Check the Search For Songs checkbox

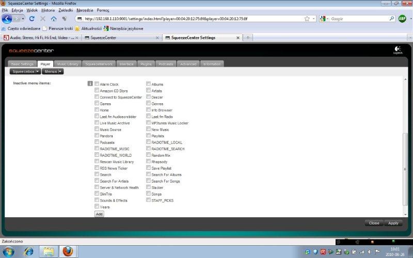(148, 181)
